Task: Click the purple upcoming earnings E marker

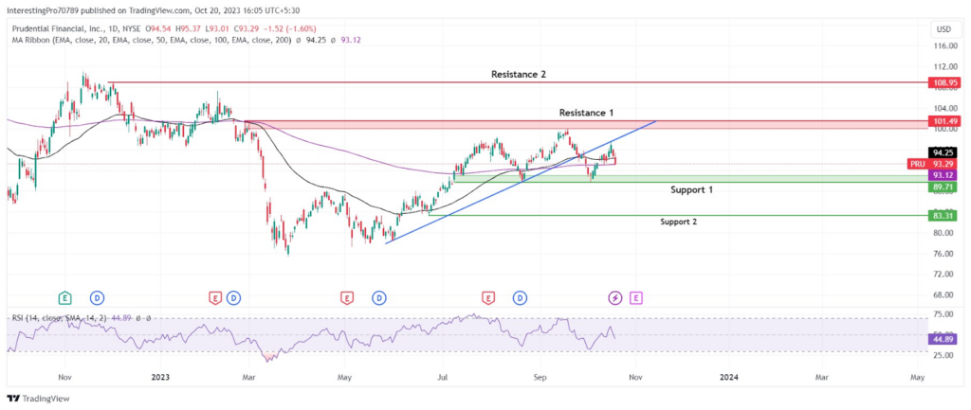Action: click(x=635, y=298)
